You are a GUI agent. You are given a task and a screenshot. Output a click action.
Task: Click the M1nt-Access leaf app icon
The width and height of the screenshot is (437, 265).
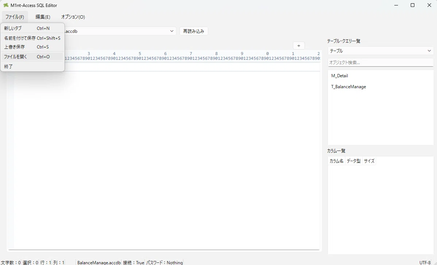5,5
